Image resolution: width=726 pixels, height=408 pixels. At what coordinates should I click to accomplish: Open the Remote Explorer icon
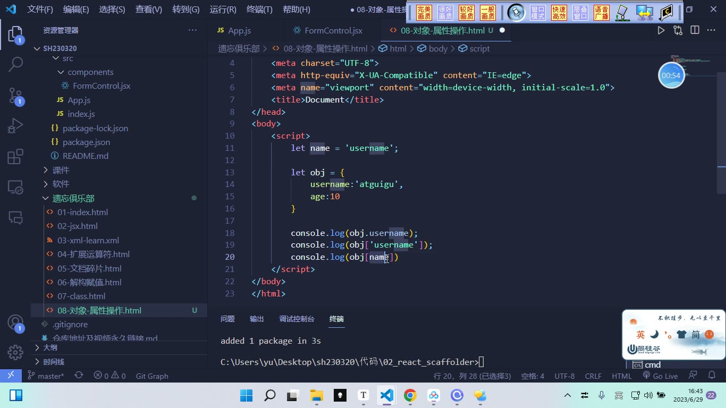click(15, 187)
